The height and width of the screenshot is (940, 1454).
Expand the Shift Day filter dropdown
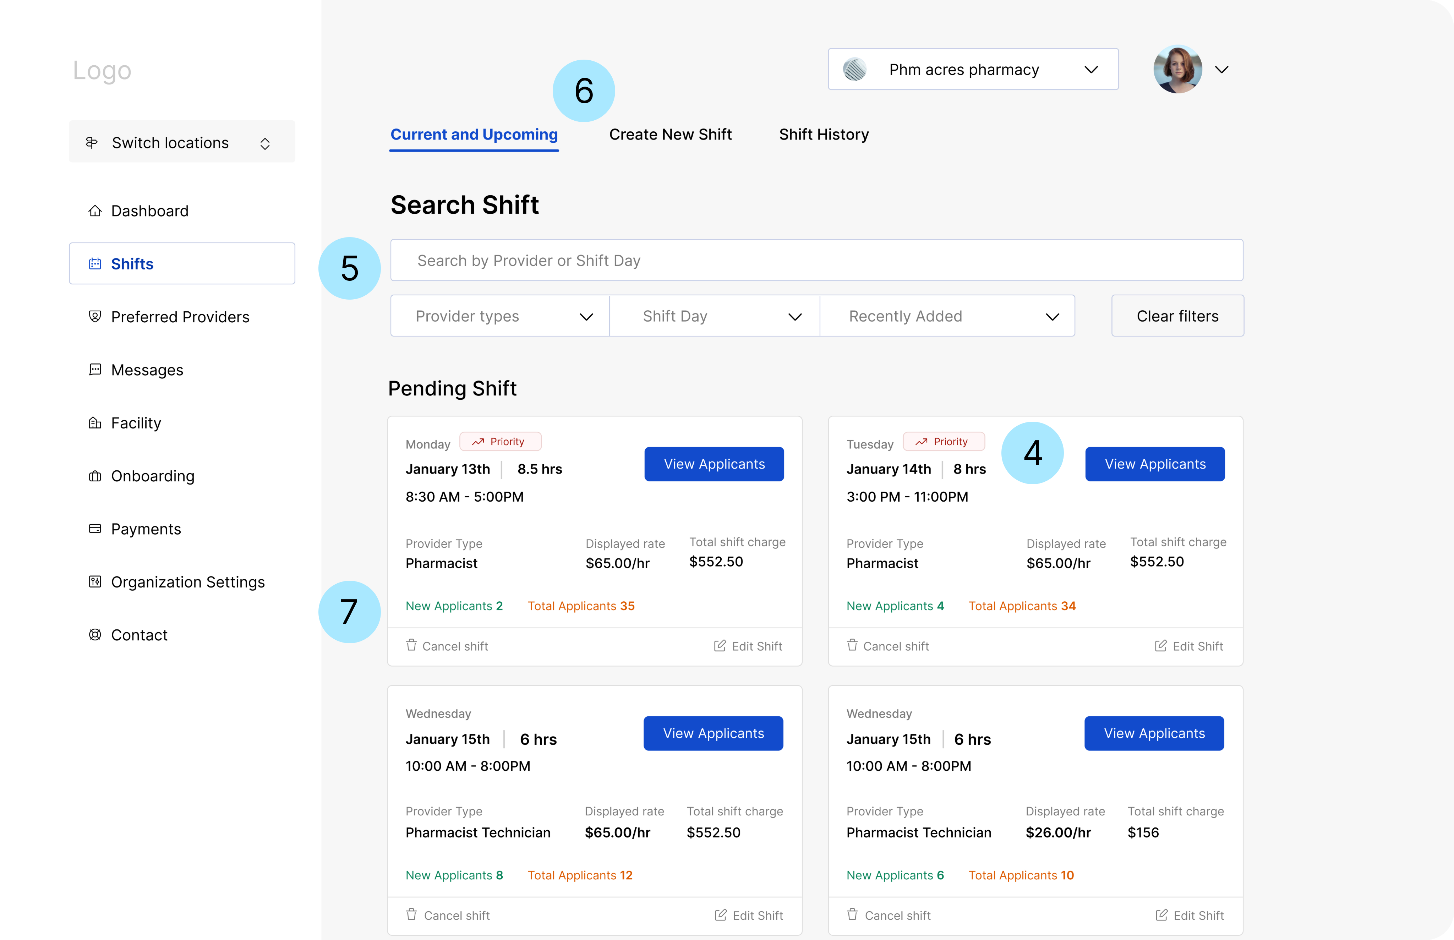click(714, 316)
